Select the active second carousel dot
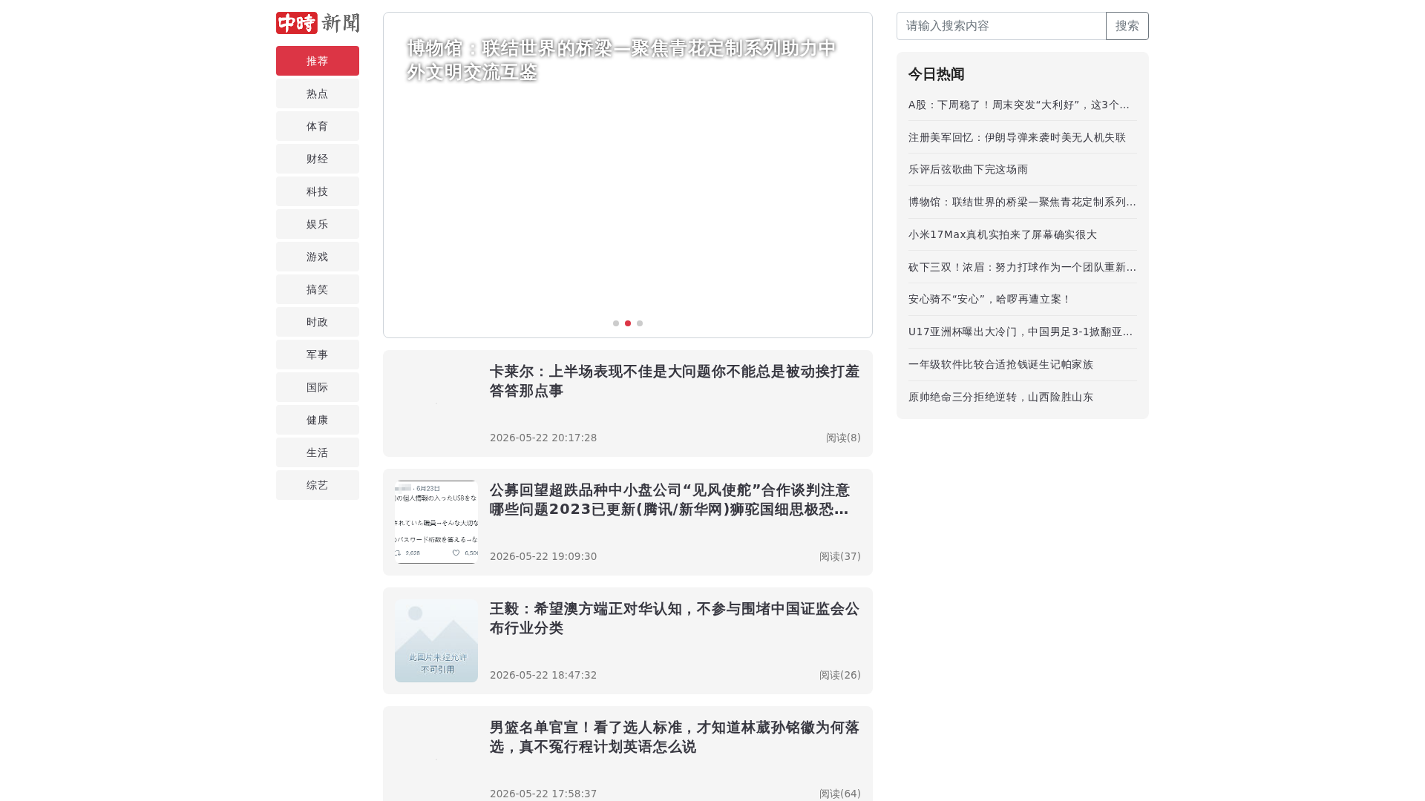The height and width of the screenshot is (801, 1425). coord(628,323)
